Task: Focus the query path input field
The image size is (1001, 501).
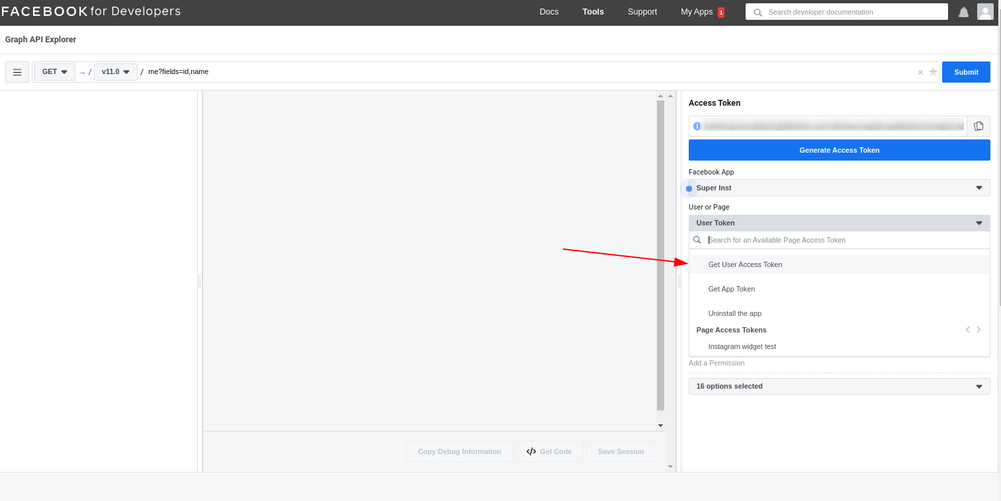Action: tap(529, 72)
